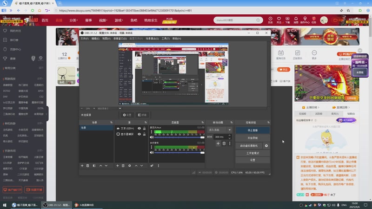Open Douyu creator center icon
The width and height of the screenshot is (372, 209).
pos(305,20)
